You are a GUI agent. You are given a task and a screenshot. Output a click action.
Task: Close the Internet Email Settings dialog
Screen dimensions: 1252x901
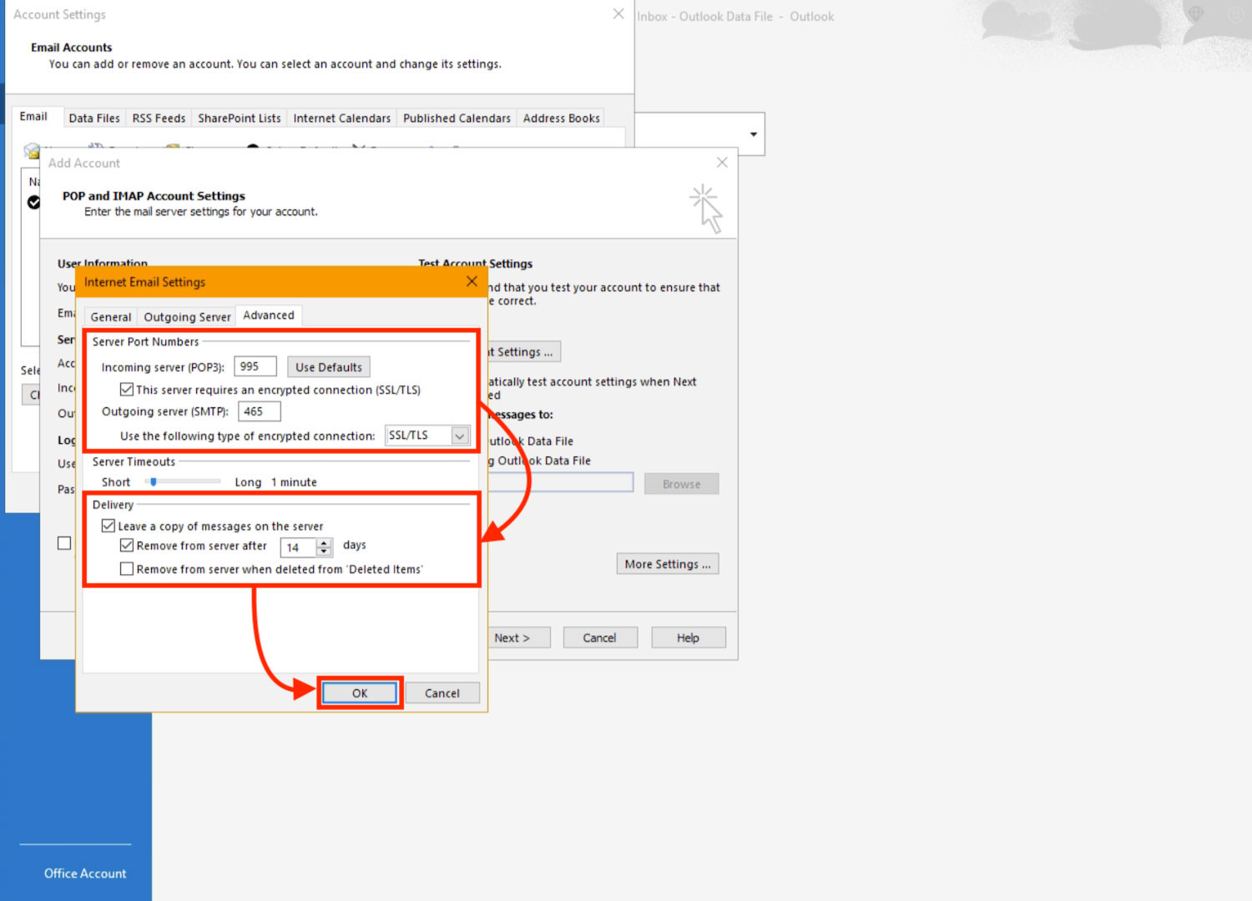click(472, 282)
